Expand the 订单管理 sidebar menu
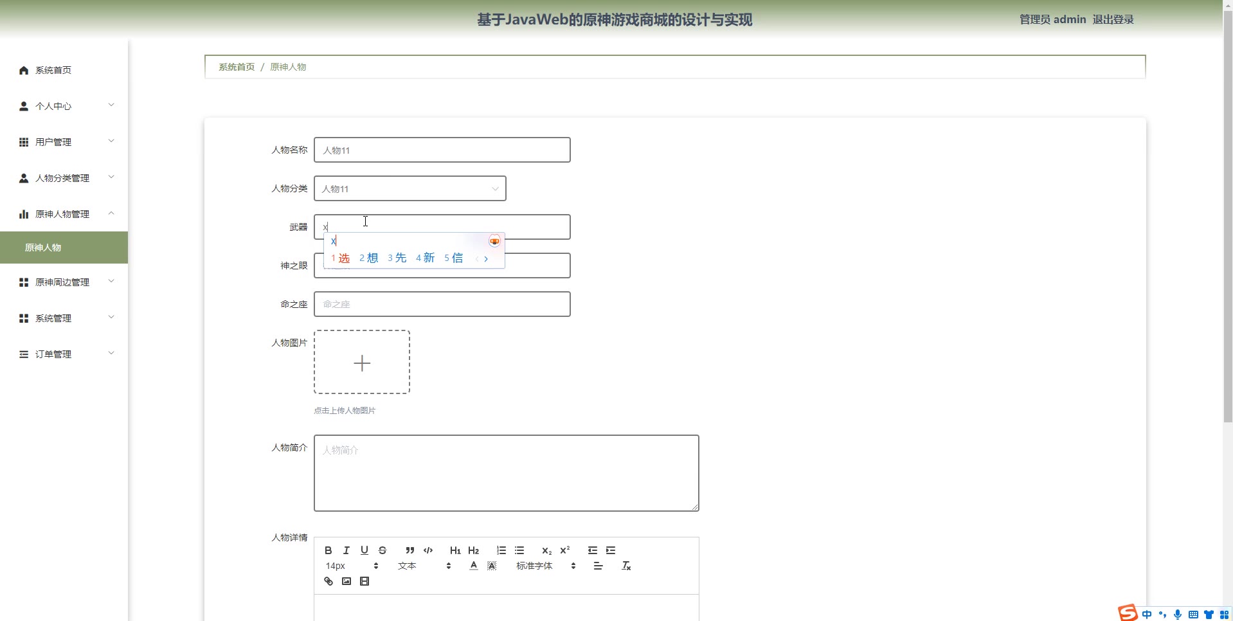1233x621 pixels. click(64, 354)
